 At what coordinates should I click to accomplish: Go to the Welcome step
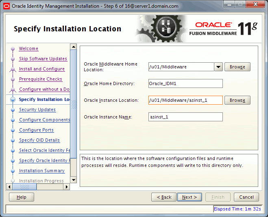pyautogui.click(x=28, y=48)
